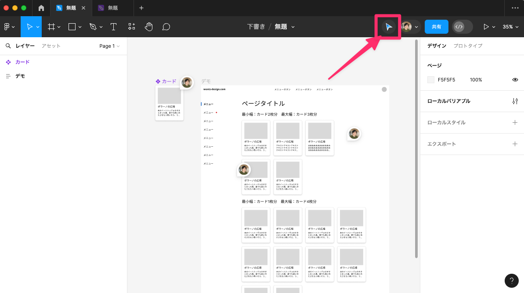Screen dimensions: 524x293
Task: Open the Figma main menu
Action: pyautogui.click(x=9, y=27)
